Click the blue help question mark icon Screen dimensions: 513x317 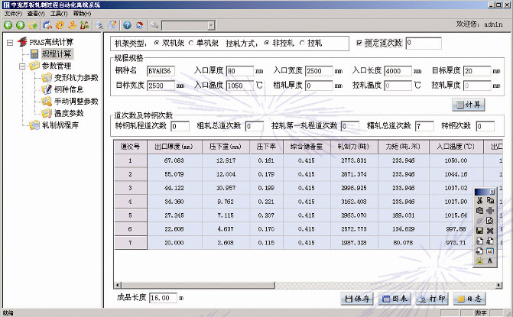(128, 25)
